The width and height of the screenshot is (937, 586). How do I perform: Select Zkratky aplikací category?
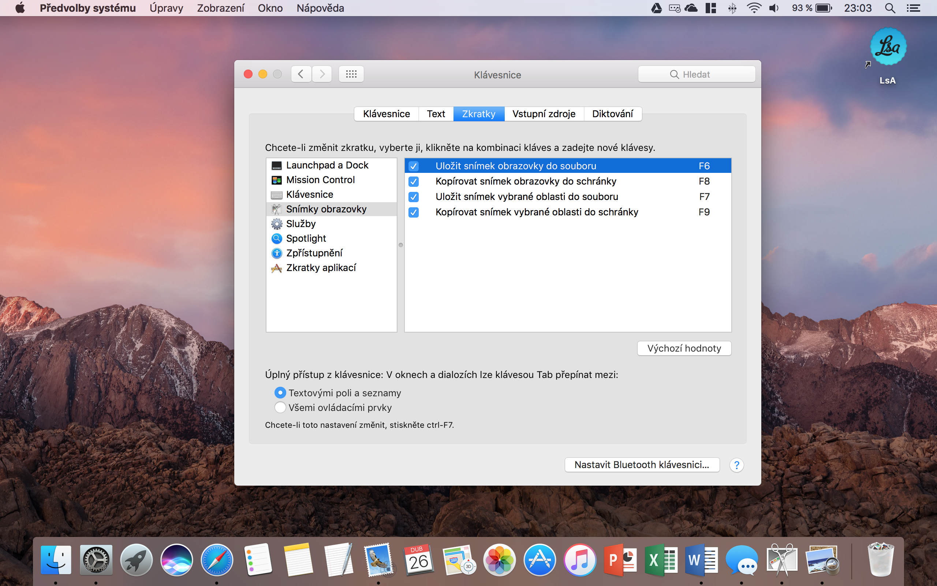tap(321, 267)
